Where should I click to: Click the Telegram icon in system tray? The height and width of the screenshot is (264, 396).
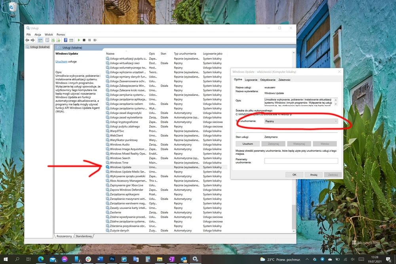322,259
